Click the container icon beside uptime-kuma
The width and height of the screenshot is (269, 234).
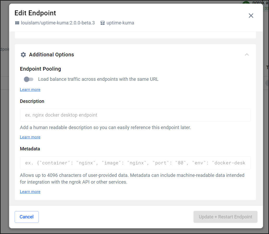tap(103, 23)
